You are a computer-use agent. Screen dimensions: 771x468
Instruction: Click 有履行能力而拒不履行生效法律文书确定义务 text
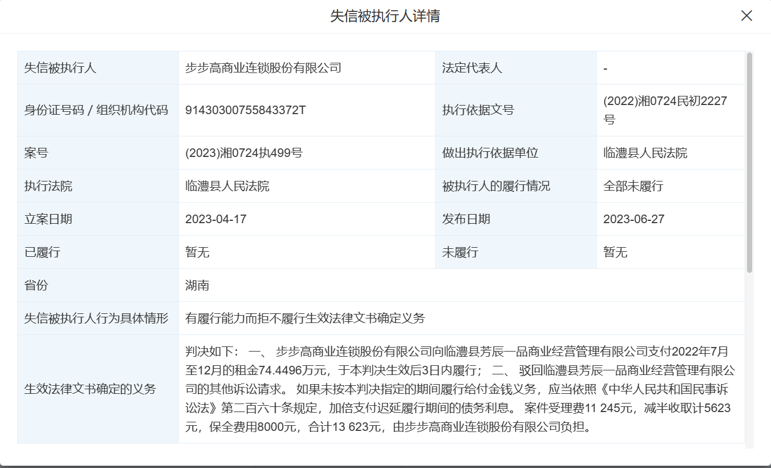pyautogui.click(x=305, y=318)
